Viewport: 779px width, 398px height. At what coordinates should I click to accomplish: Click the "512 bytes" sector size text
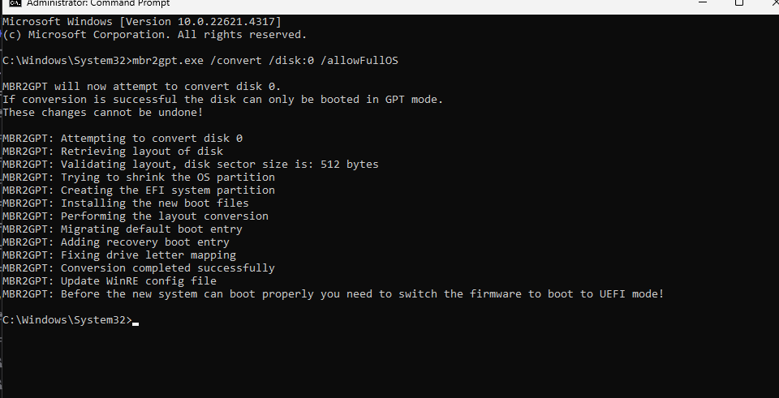pos(352,164)
